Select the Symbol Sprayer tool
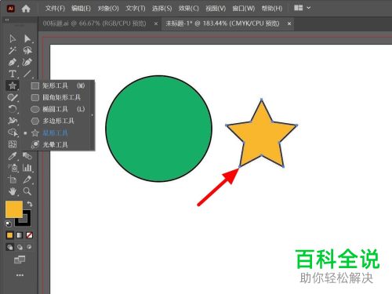Image resolution: width=392 pixels, height=294 pixels. click(13, 168)
